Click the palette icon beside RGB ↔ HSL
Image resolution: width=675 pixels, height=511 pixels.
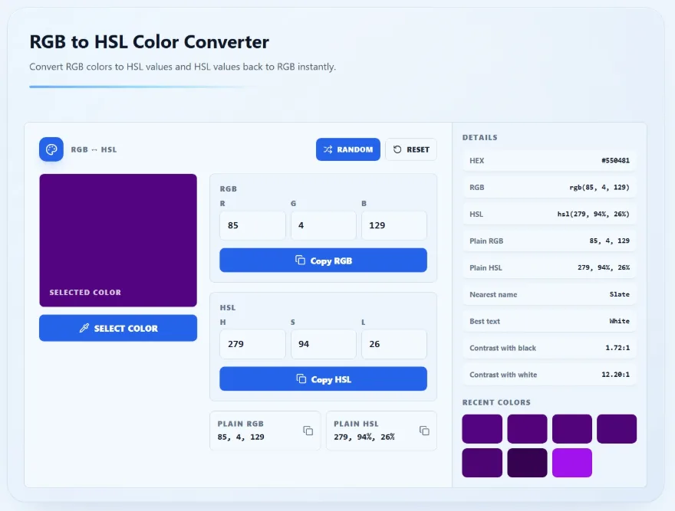point(51,149)
